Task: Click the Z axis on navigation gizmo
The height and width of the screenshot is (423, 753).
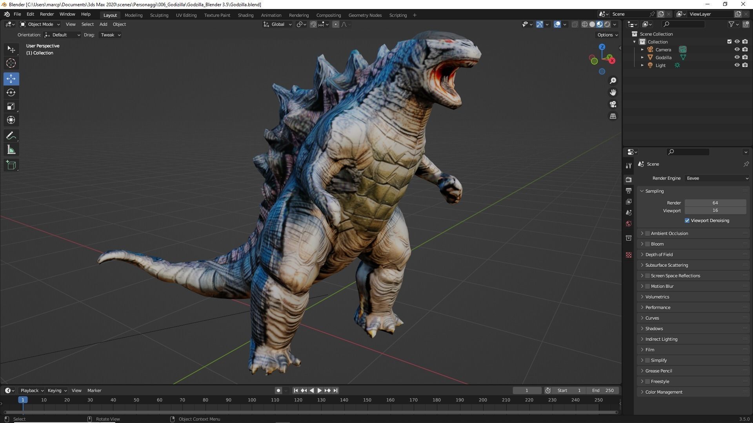Action: [602, 47]
